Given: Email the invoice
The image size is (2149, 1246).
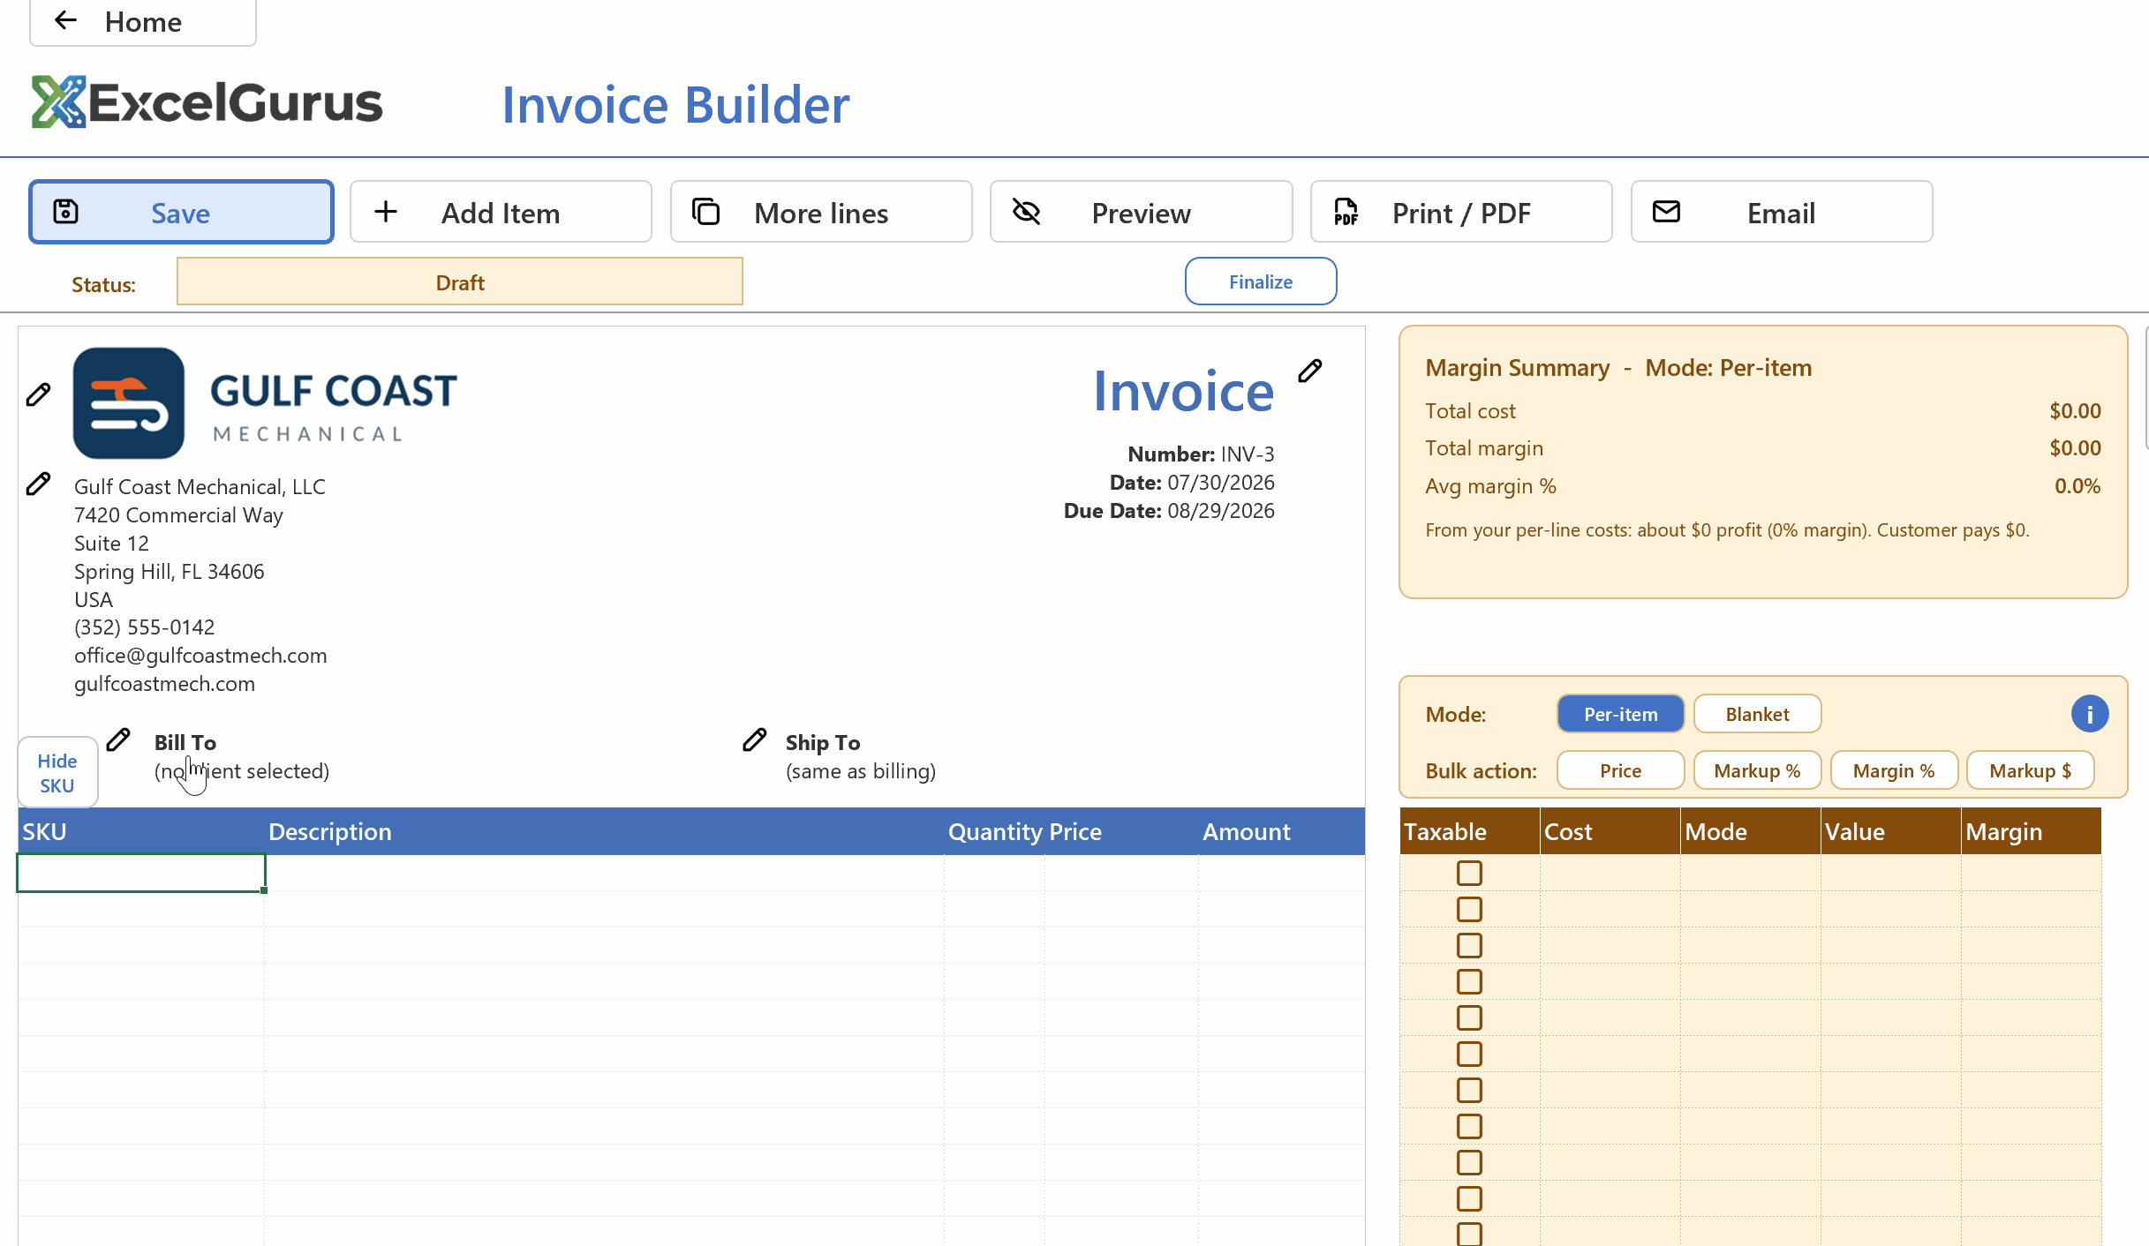Looking at the screenshot, I should pyautogui.click(x=1782, y=212).
